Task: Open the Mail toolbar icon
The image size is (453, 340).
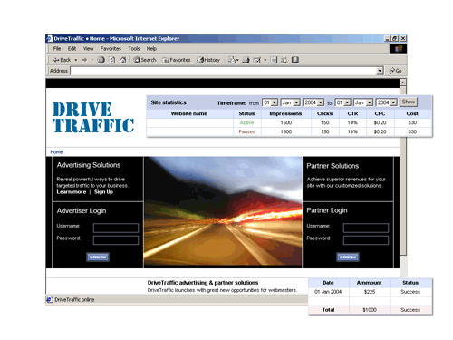Action: 233,60
